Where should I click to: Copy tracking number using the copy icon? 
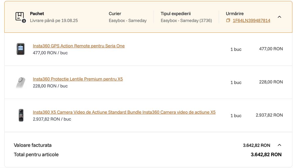[228, 21]
